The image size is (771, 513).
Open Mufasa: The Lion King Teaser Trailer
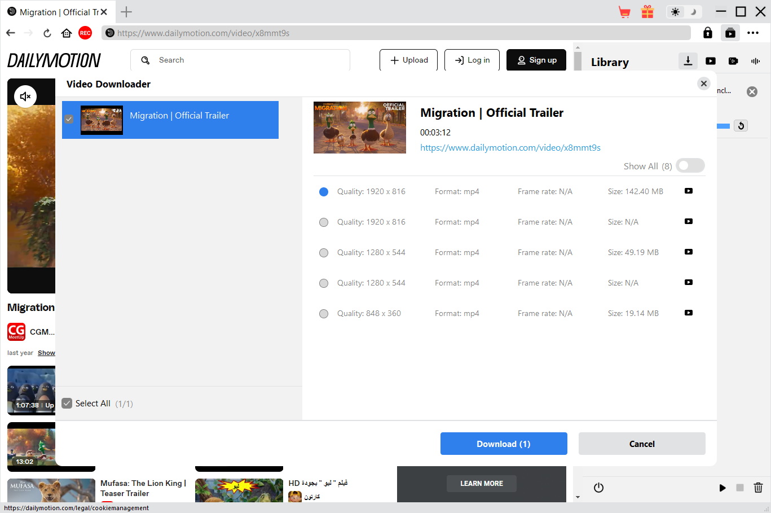(143, 488)
